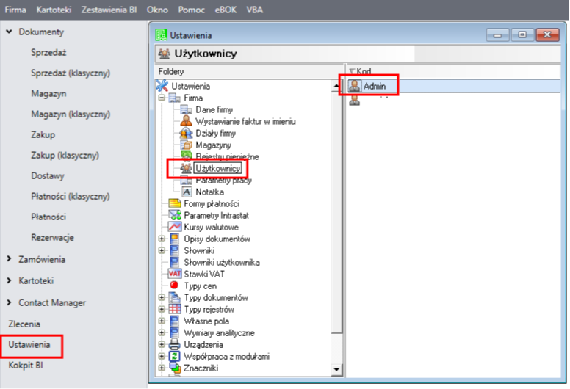Click the folder tree scrollbar down arrow

[337, 369]
